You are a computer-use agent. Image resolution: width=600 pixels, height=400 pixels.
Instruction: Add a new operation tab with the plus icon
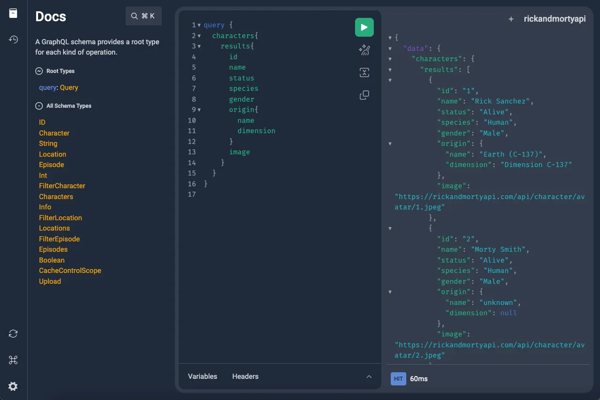[511, 19]
